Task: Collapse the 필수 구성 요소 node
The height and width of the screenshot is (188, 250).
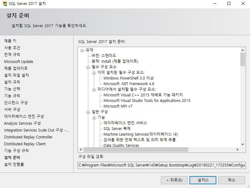Action: click(x=88, y=67)
